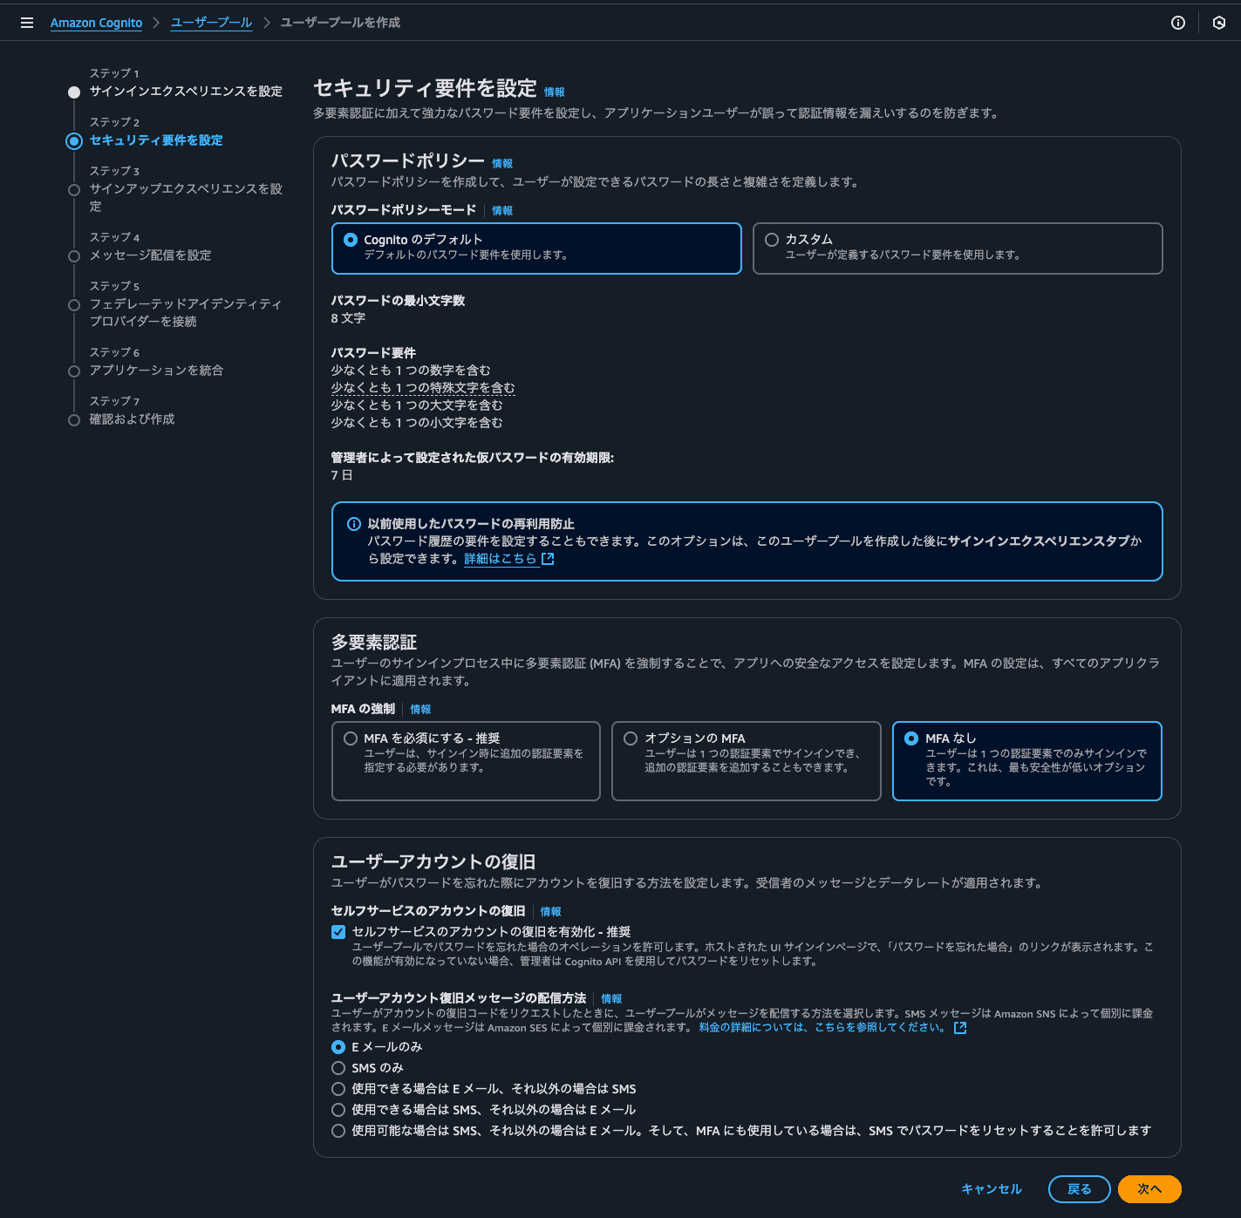
Task: Select MFA を必須にする - 推奨 option
Action: 466,761
